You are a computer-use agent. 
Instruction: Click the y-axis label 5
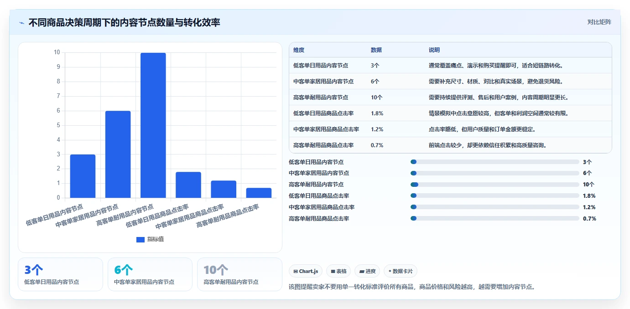[x=58, y=125]
